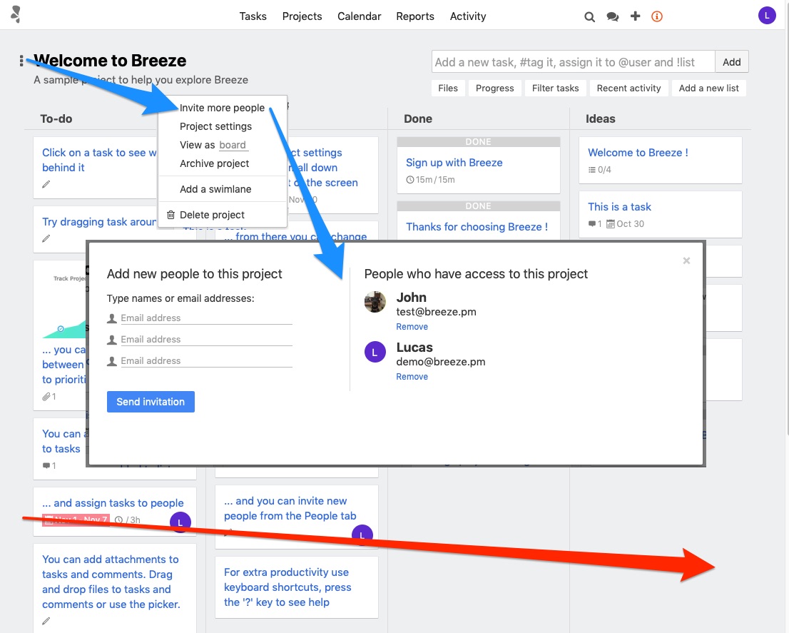
Task: Click the Done list header
Action: pos(417,118)
